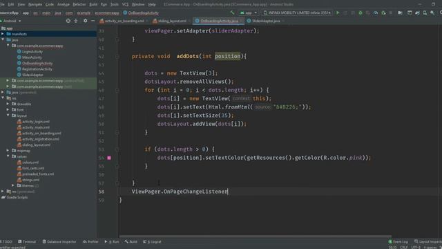The width and height of the screenshot is (442, 249).
Task: Open the Build tool window
Action: pos(131,241)
